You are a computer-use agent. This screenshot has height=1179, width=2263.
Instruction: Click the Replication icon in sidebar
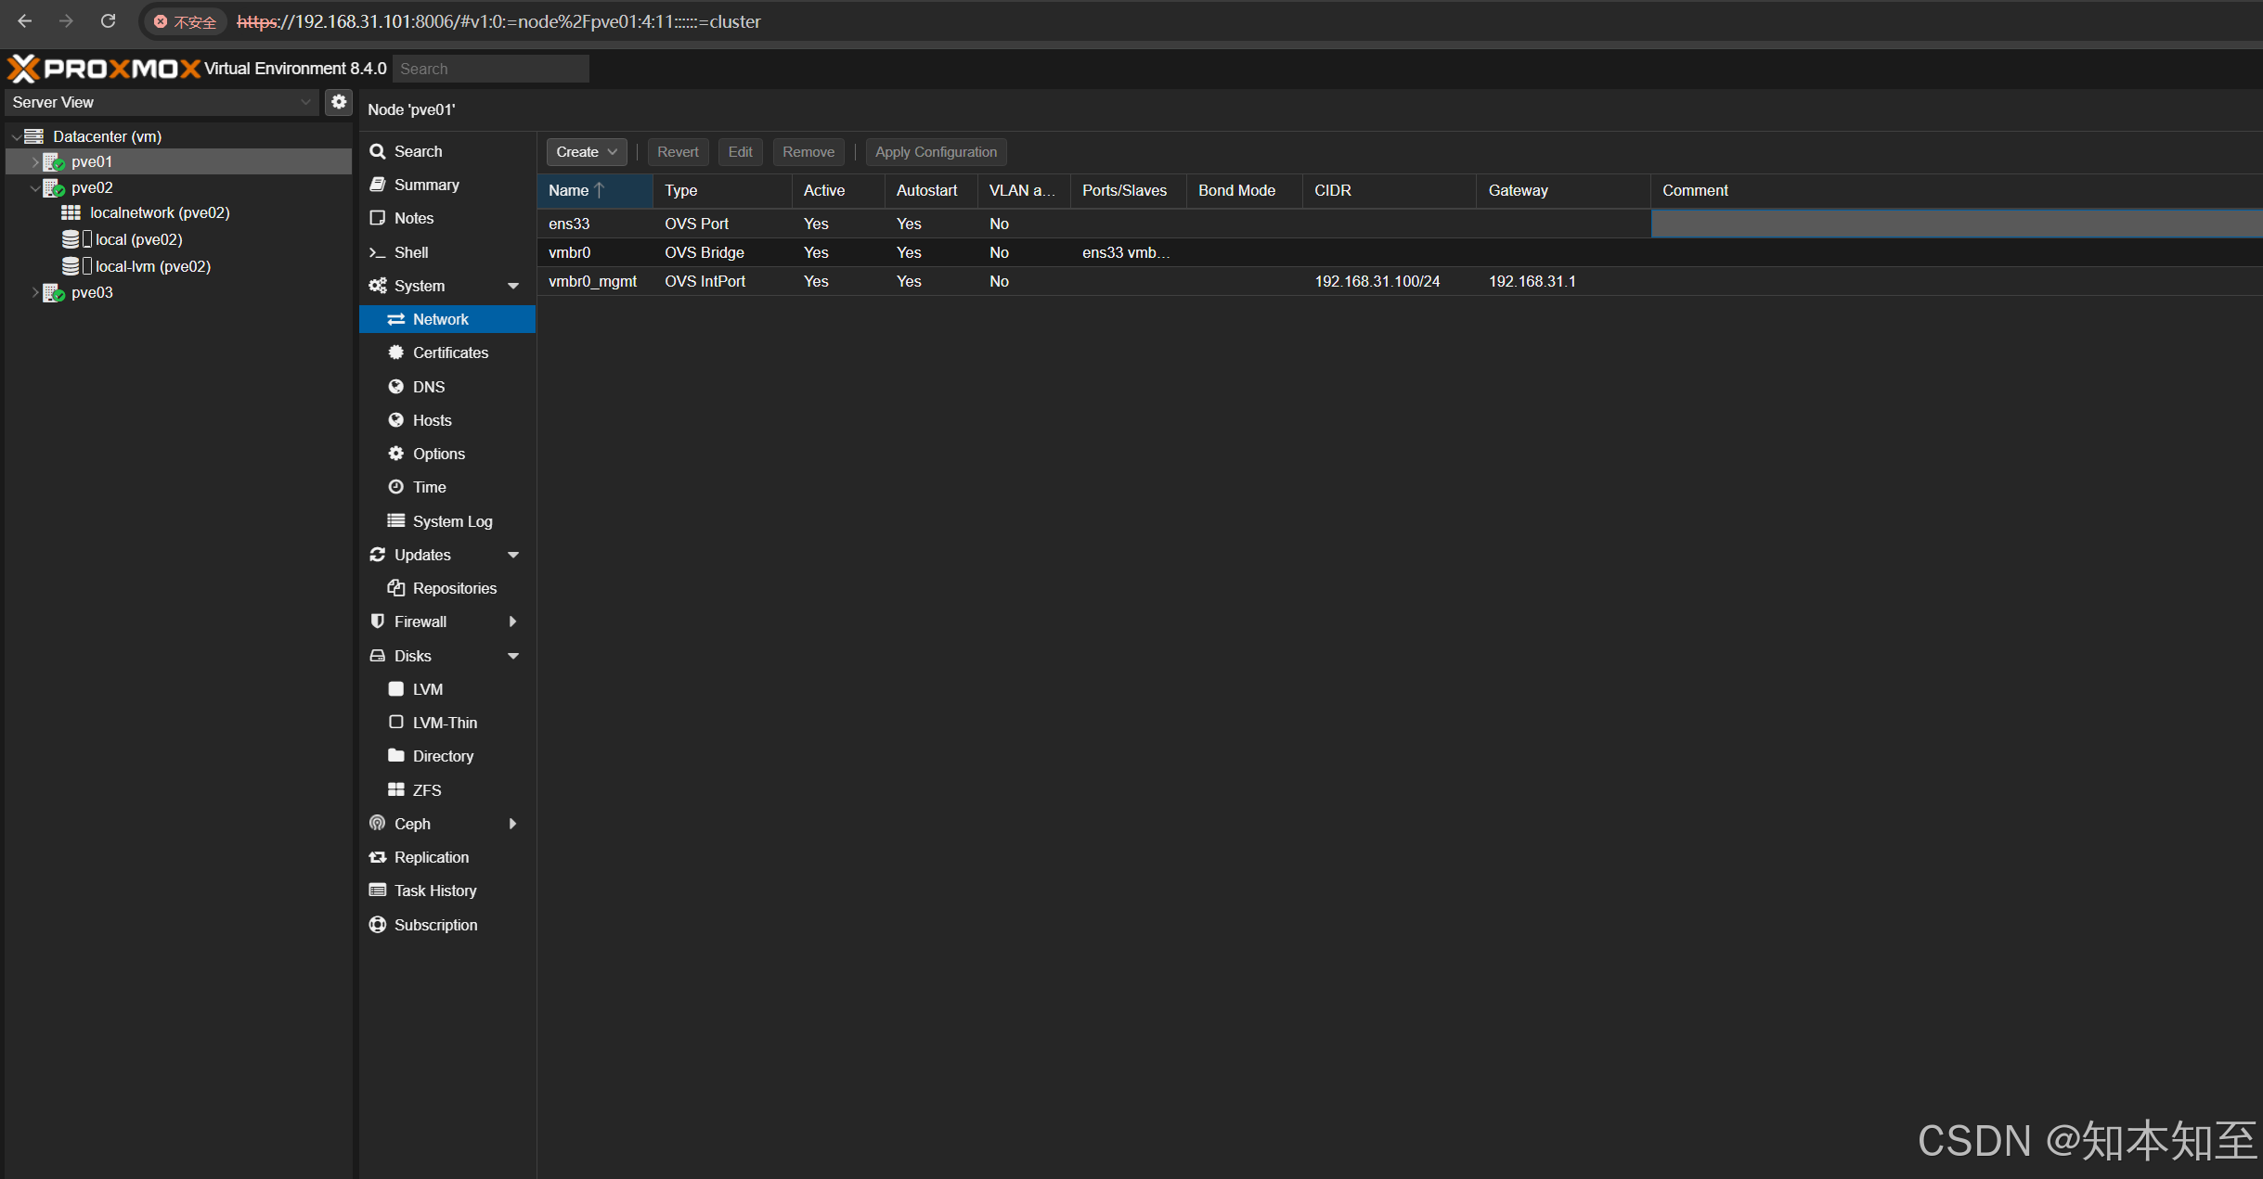[377, 857]
